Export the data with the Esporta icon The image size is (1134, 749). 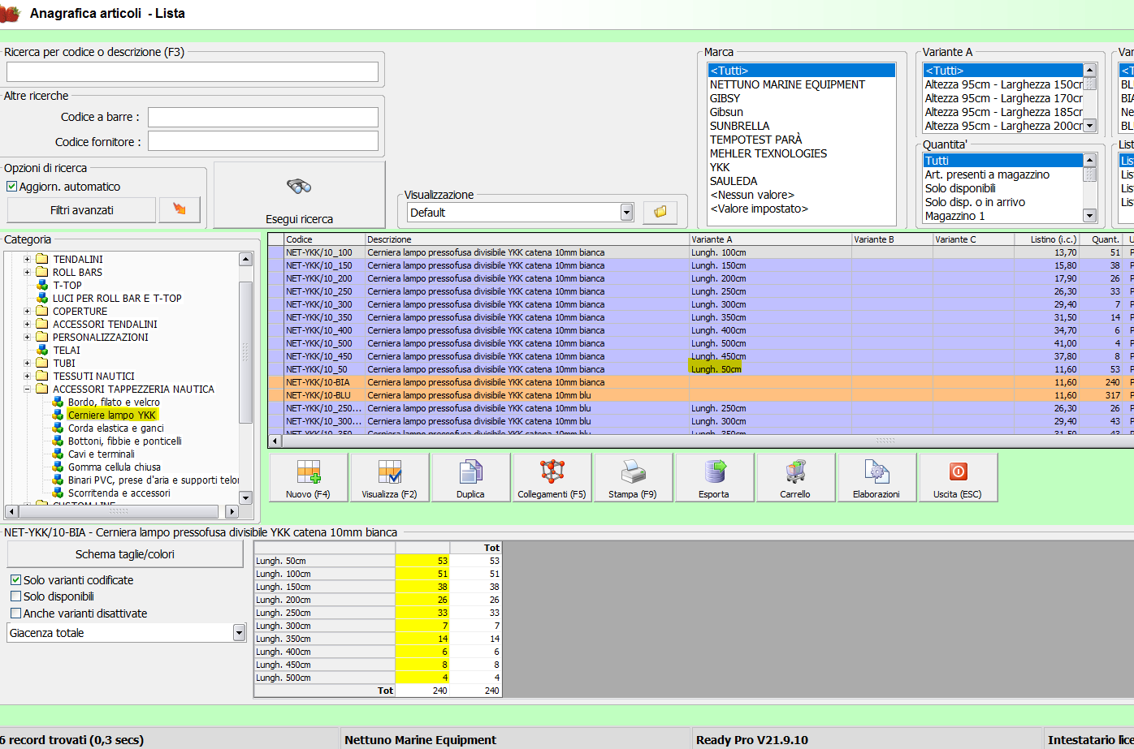coord(714,477)
